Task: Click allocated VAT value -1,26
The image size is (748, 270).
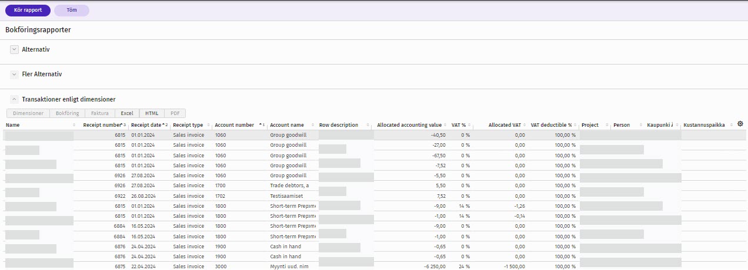Action: pos(519,206)
